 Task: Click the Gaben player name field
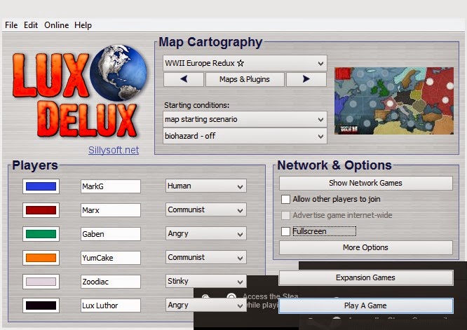tap(111, 234)
